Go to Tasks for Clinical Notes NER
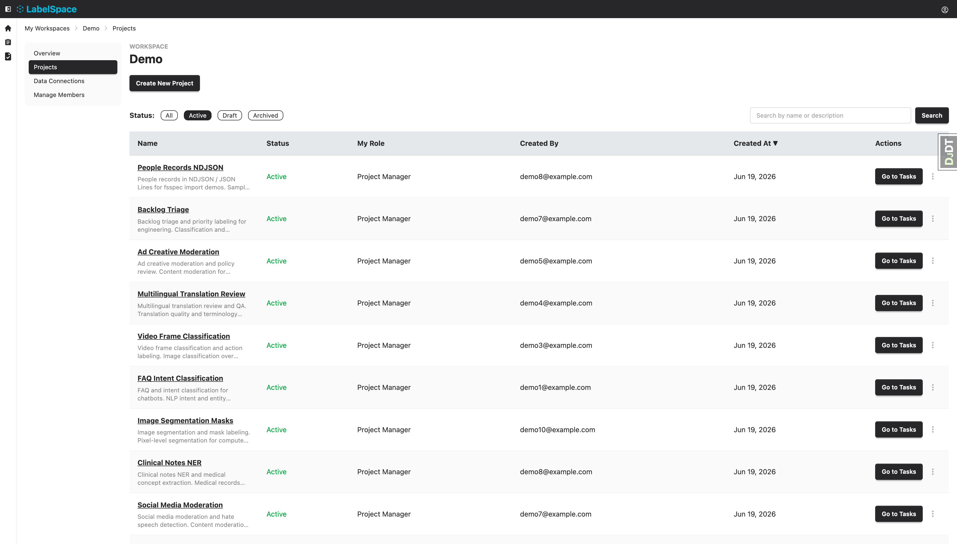The height and width of the screenshot is (544, 957). click(x=899, y=472)
